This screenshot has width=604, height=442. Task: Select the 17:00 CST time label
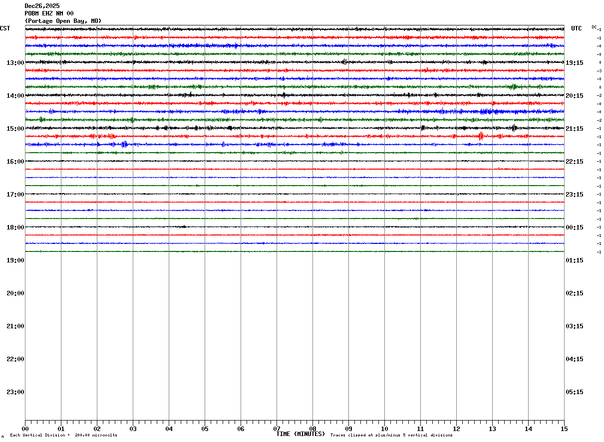pos(15,195)
